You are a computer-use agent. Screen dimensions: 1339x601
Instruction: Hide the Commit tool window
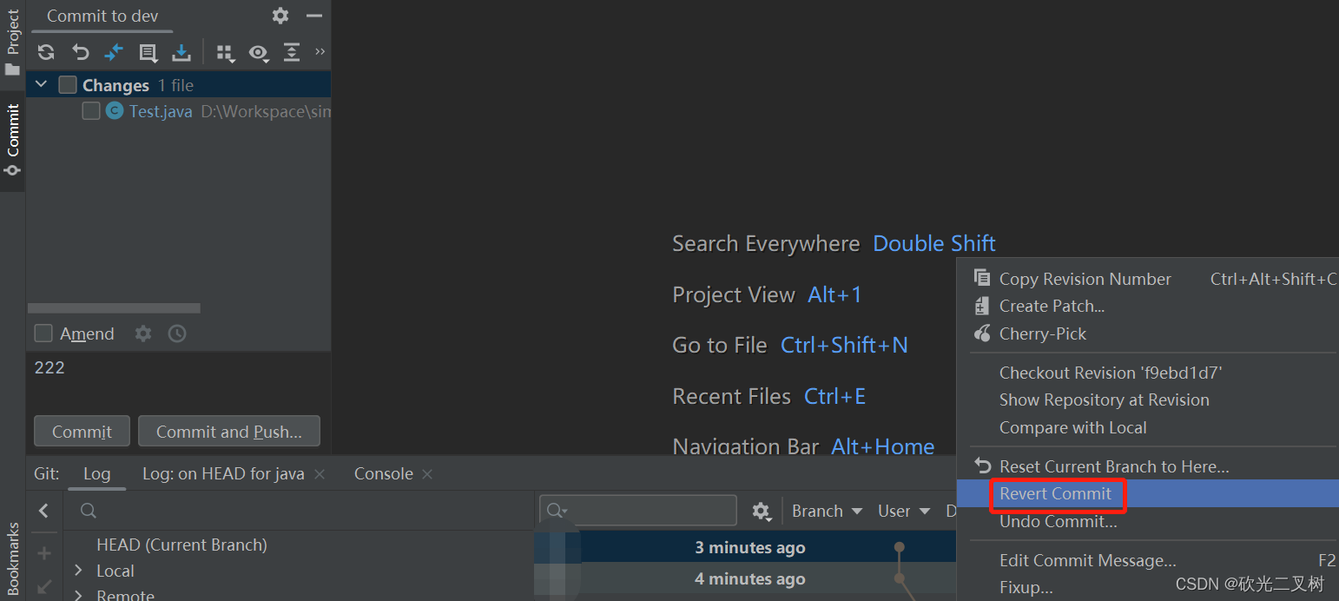(314, 16)
